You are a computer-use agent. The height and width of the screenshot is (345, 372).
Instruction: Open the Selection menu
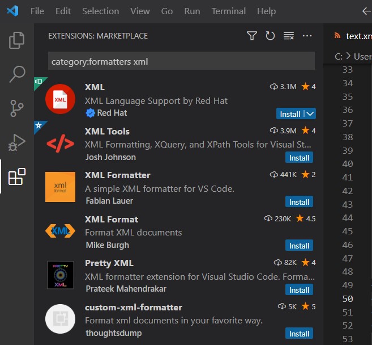(x=101, y=11)
